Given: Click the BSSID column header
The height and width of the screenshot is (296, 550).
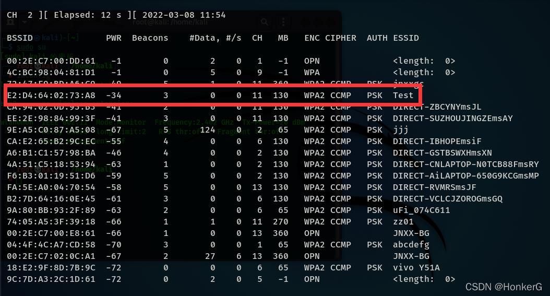Looking at the screenshot, I should [20, 38].
